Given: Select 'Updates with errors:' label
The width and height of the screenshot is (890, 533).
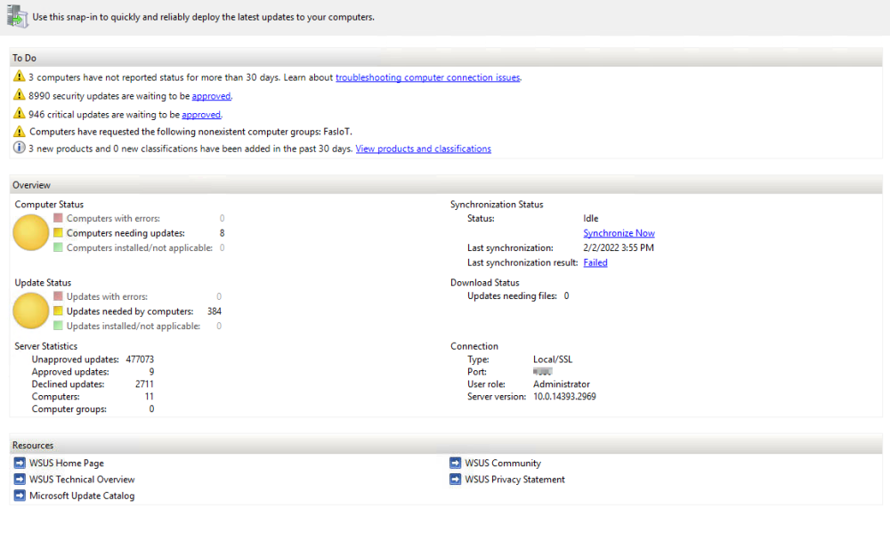Looking at the screenshot, I should 107,296.
